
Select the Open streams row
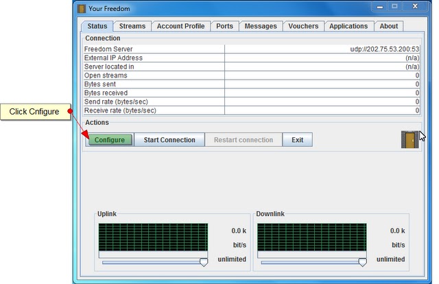tap(252, 75)
